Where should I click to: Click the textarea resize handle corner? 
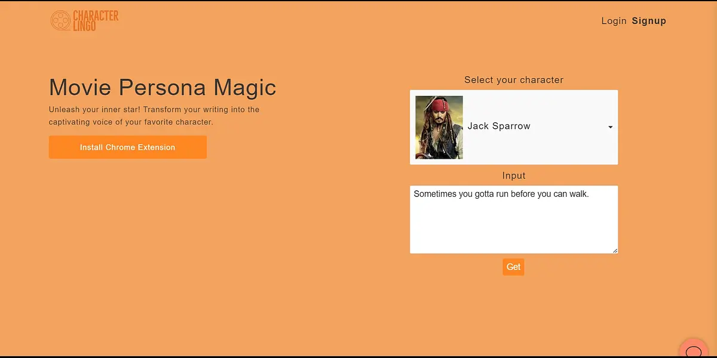[615, 251]
